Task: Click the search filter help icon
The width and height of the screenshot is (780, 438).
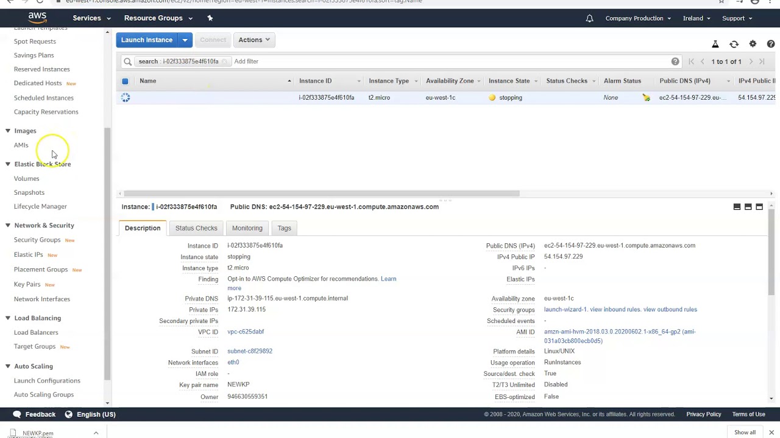Action: 675,61
